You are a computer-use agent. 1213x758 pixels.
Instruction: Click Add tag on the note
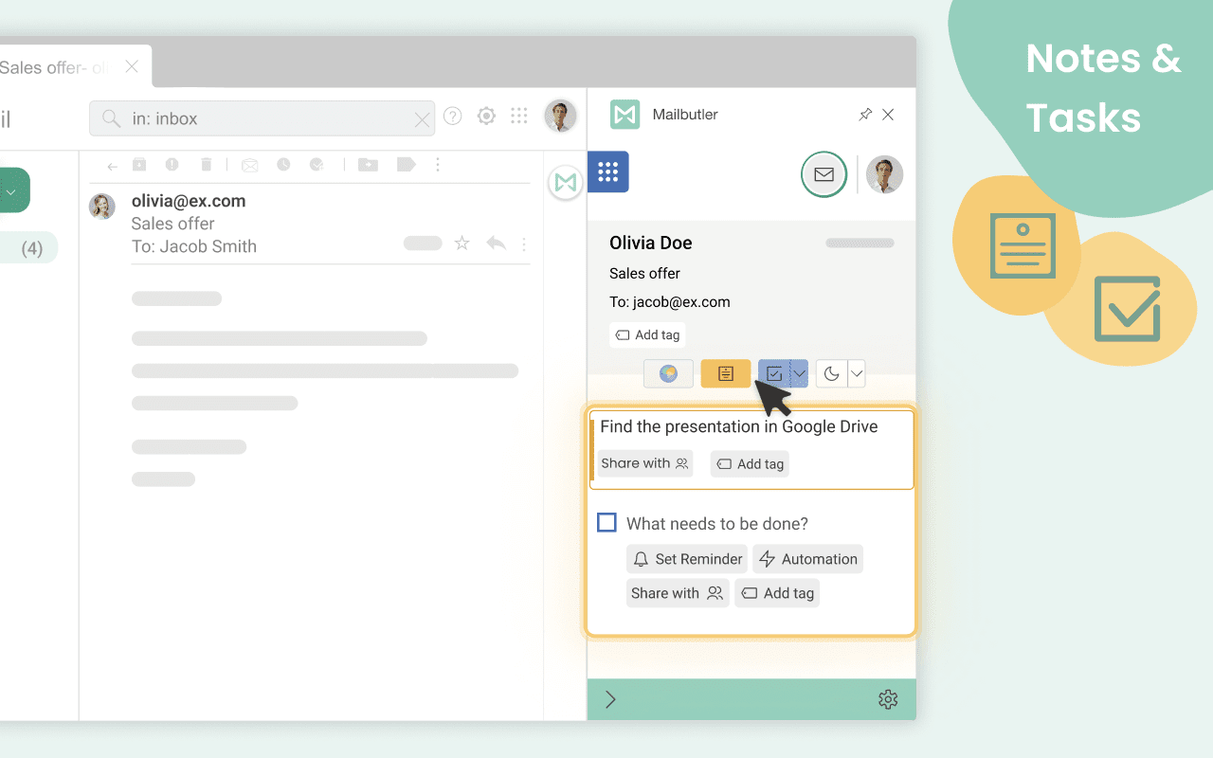[x=750, y=464]
